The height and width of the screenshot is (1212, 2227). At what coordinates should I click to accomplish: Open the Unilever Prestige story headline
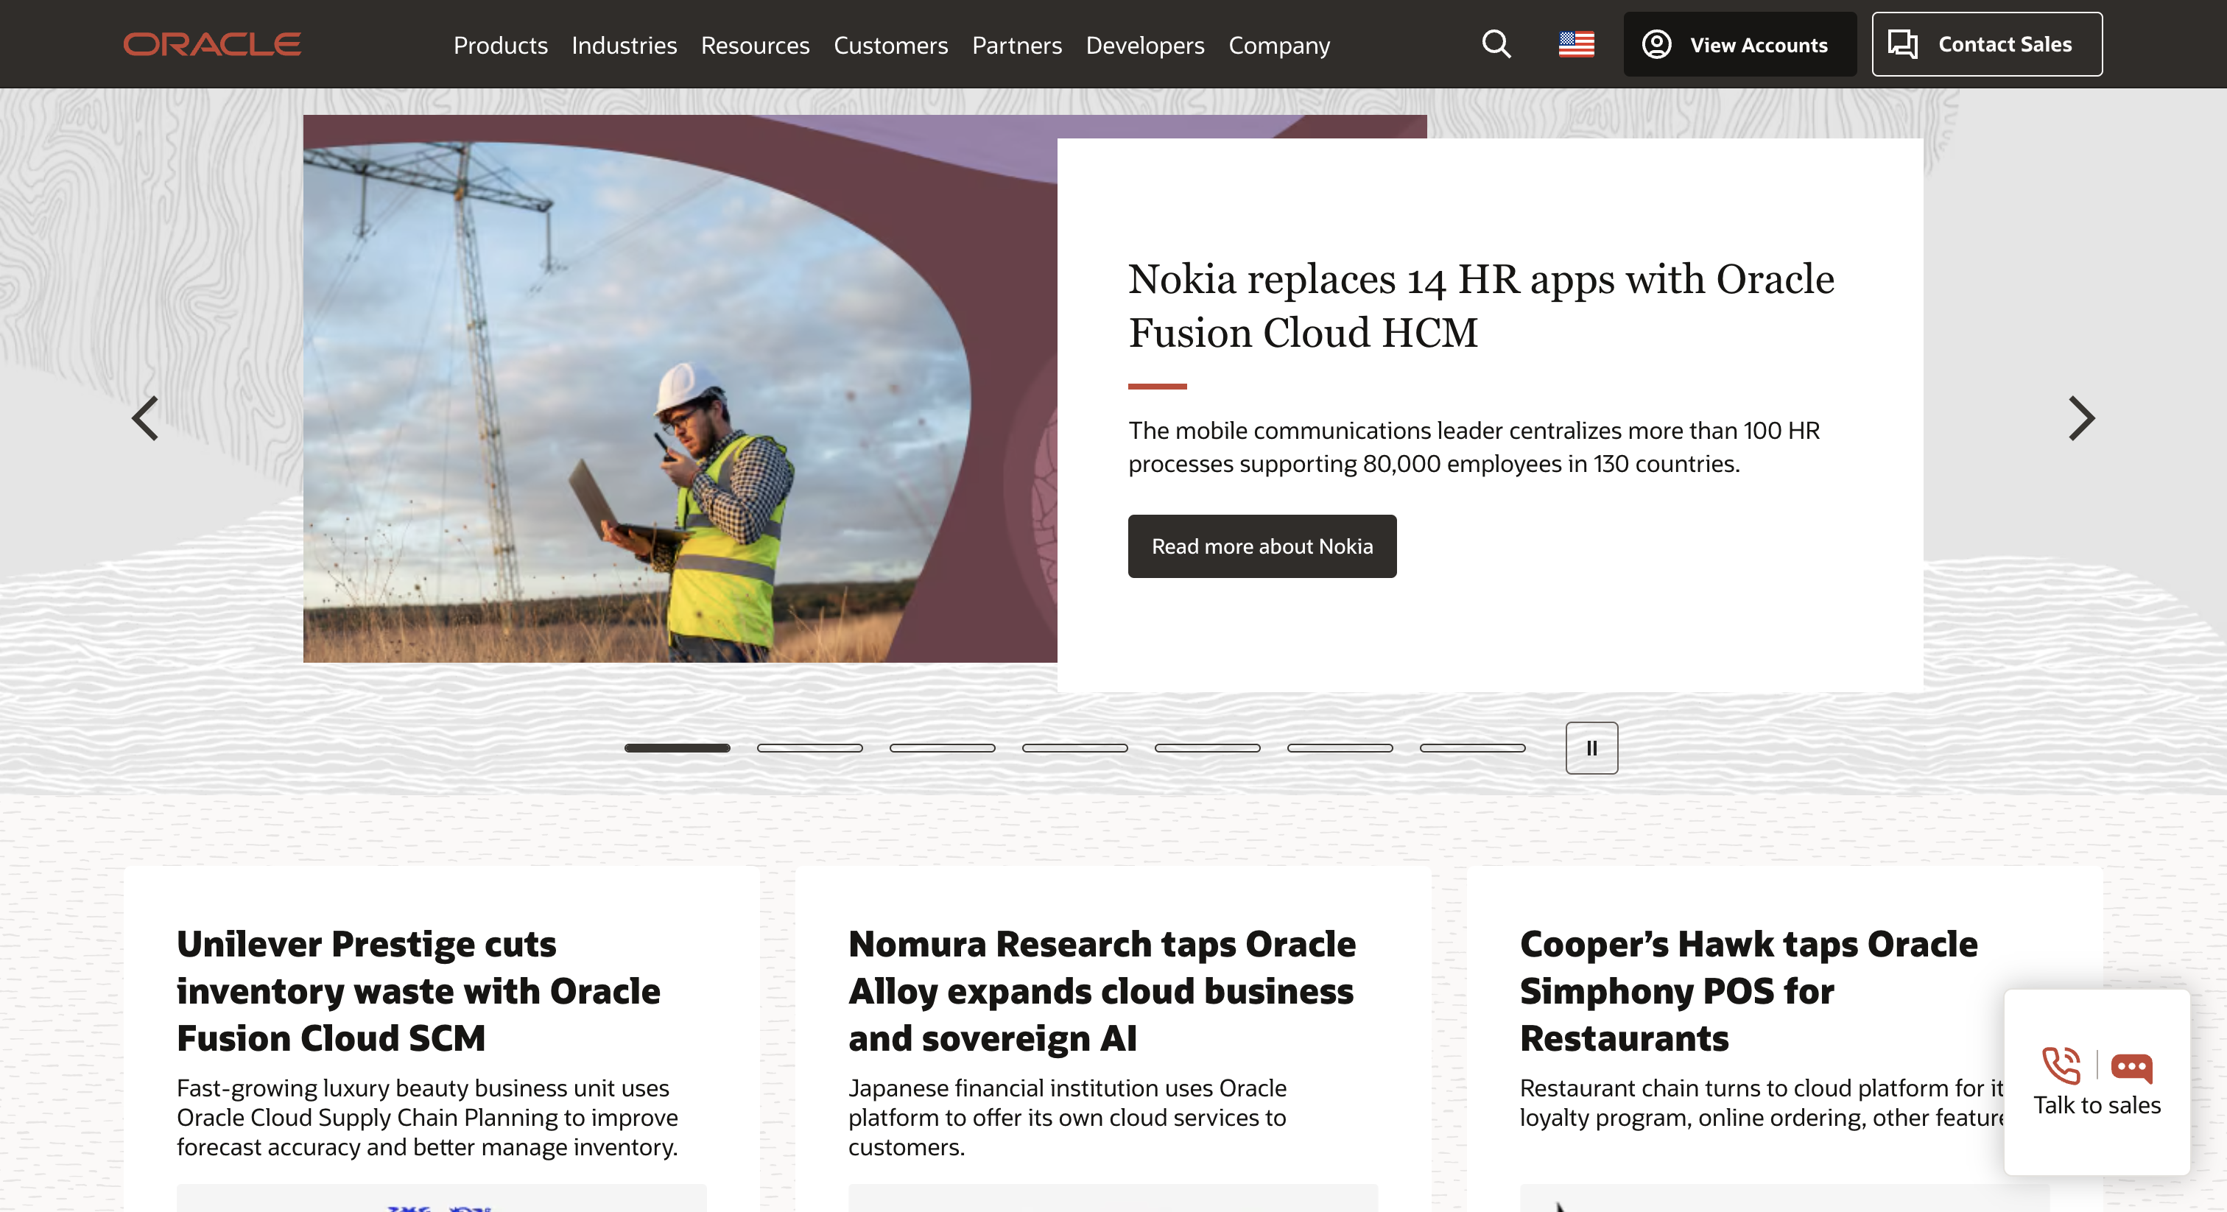coord(418,990)
